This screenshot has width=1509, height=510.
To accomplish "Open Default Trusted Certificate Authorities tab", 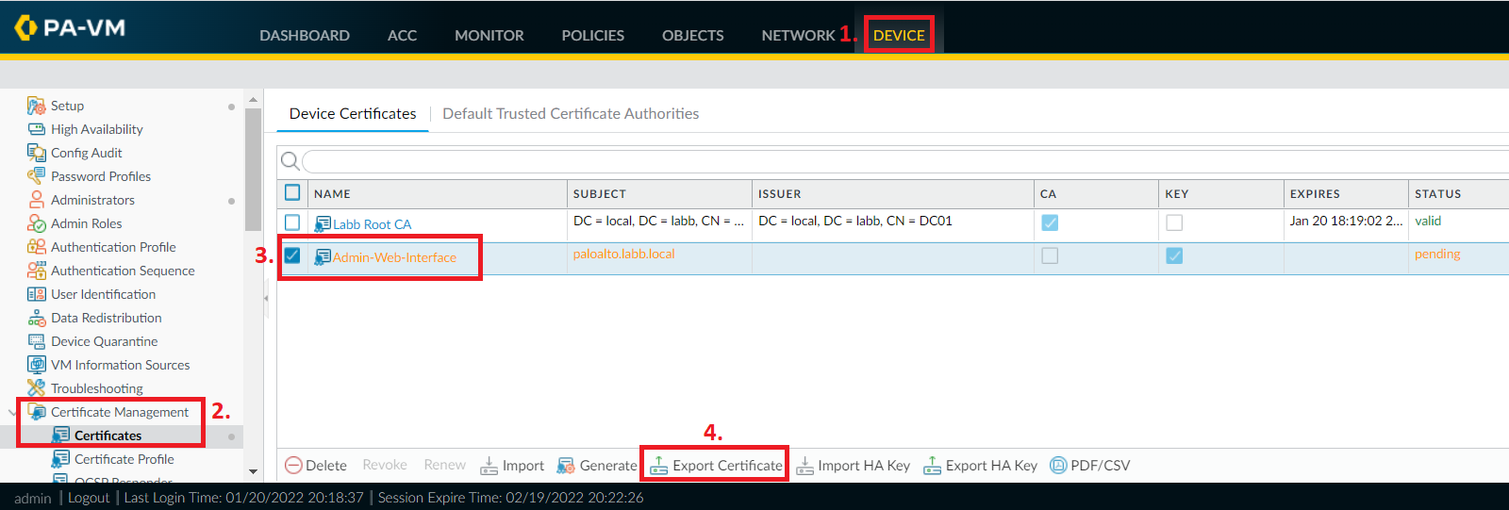I will click(x=571, y=113).
